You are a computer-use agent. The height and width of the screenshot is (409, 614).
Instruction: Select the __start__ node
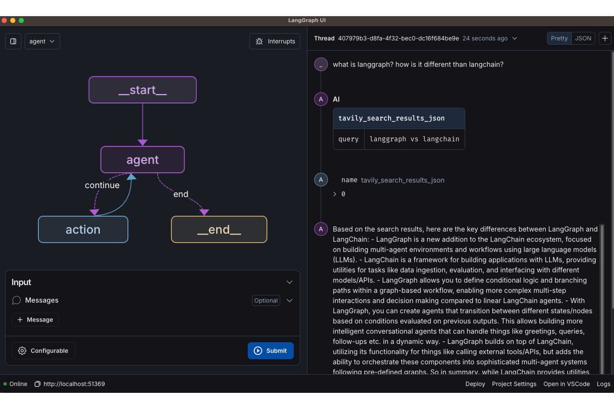[x=143, y=90]
